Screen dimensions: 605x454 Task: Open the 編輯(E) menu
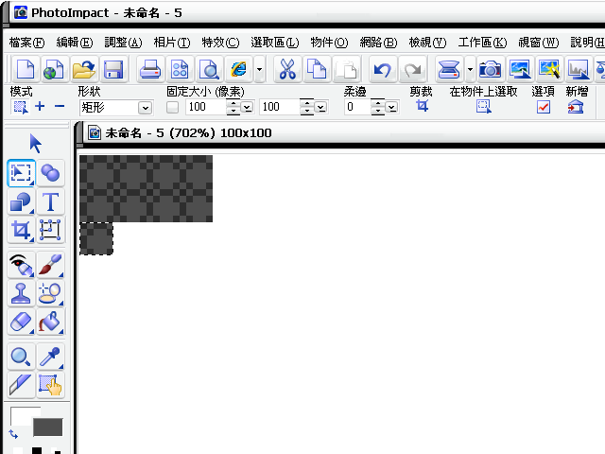coord(75,42)
